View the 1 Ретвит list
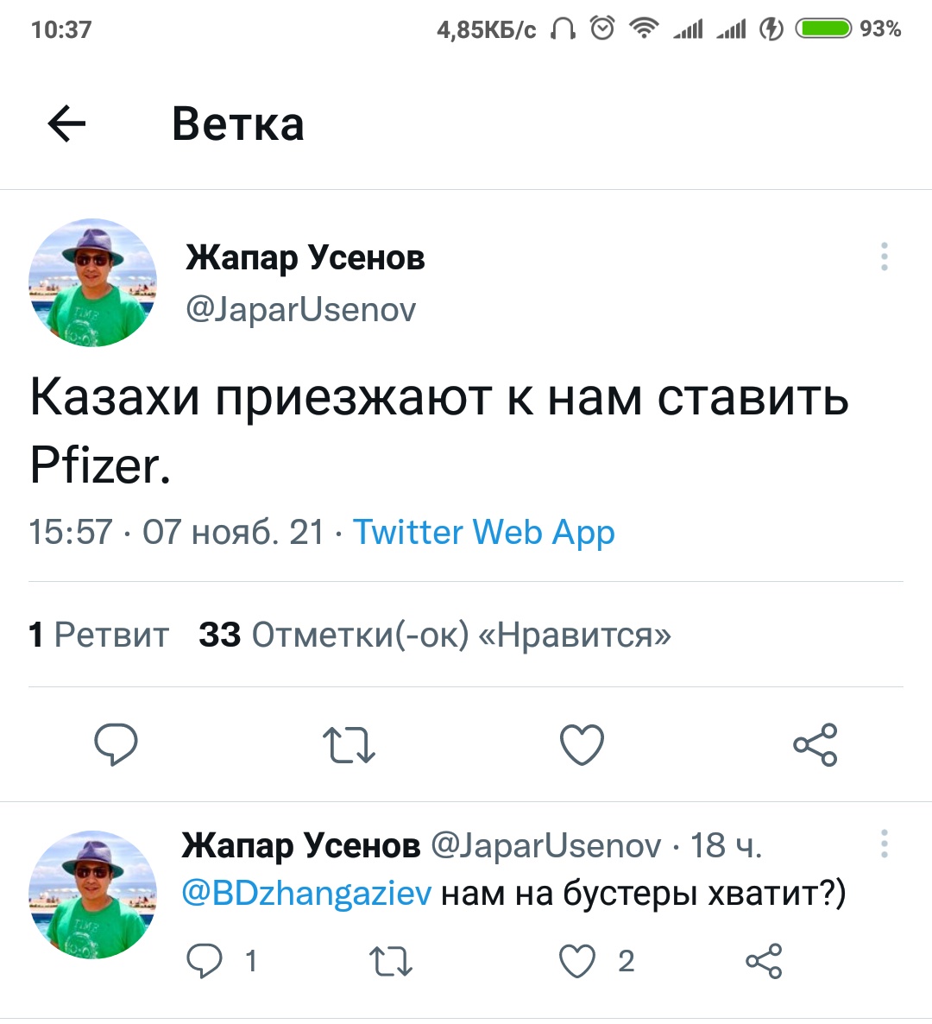Image resolution: width=932 pixels, height=1024 pixels. tap(98, 635)
